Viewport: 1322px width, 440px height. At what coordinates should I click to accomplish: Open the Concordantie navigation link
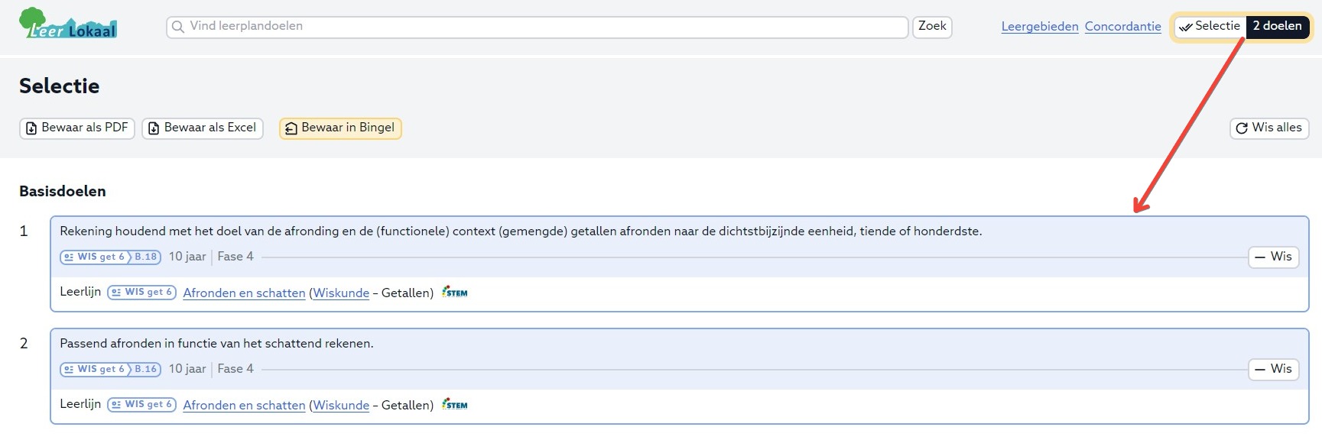(1122, 27)
